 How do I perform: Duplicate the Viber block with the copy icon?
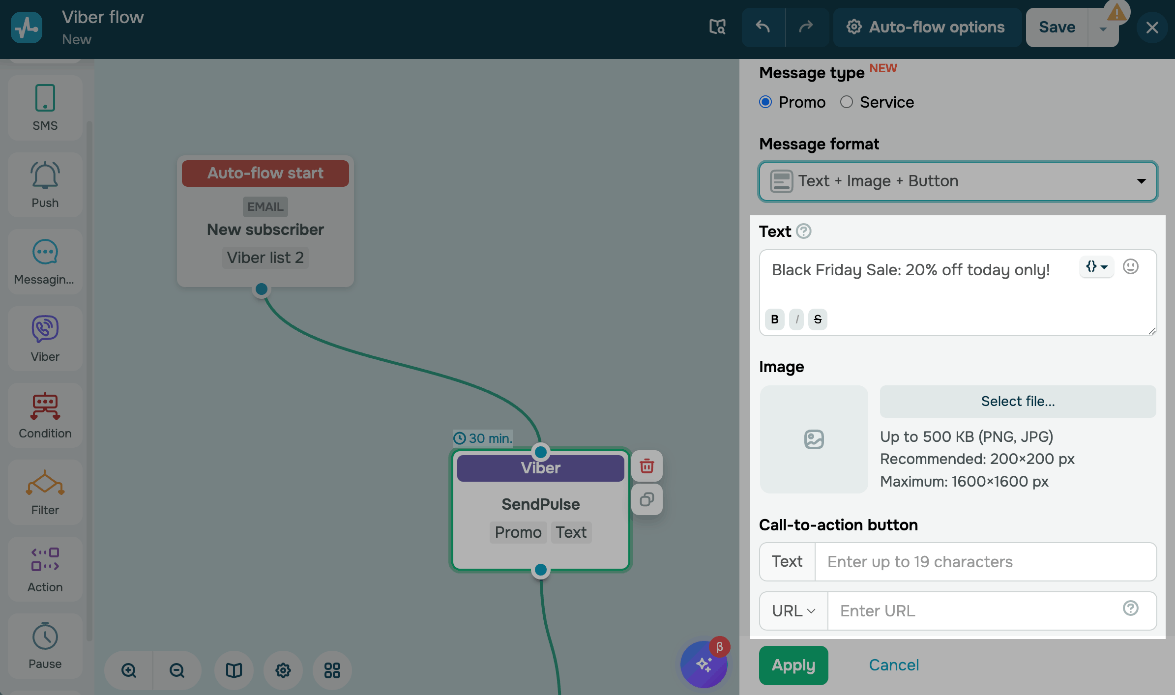point(646,500)
